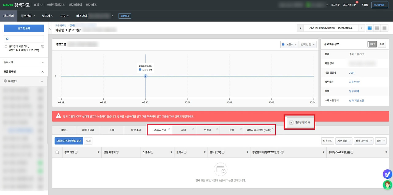The height and width of the screenshot is (195, 393).
Task: Close the 지역 targeting tab
Action: tap(193, 129)
